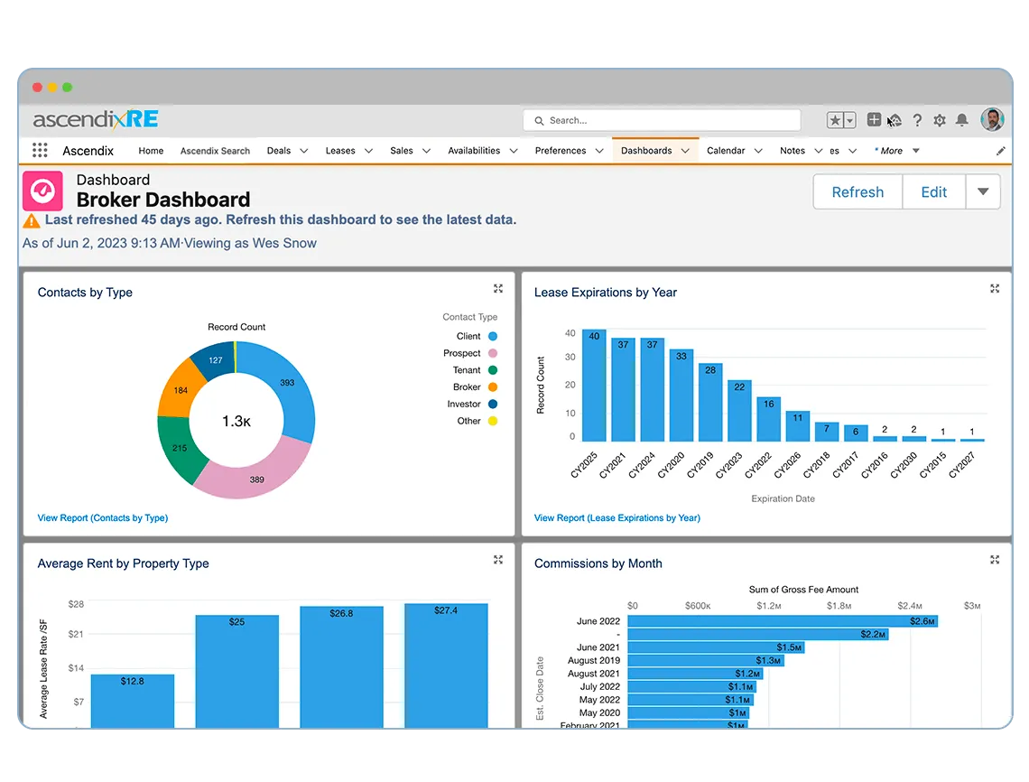The width and height of the screenshot is (1029, 782).
Task: Click the CY2025 bar showing 40
Action: tap(594, 386)
